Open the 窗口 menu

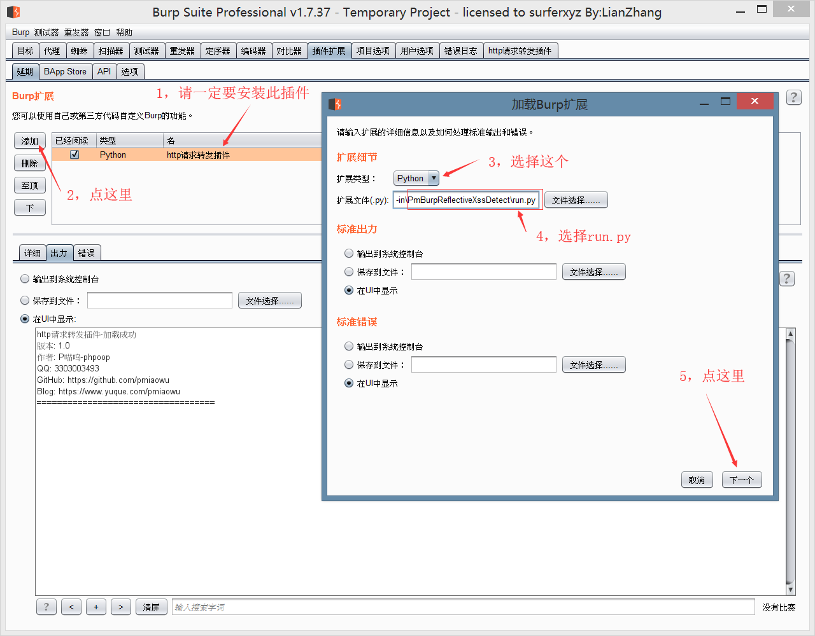tap(102, 32)
